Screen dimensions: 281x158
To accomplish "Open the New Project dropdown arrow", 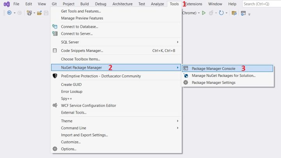I will (x=34, y=13).
